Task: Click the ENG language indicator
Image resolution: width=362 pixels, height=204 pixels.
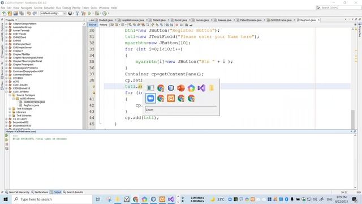Action: (x=329, y=199)
